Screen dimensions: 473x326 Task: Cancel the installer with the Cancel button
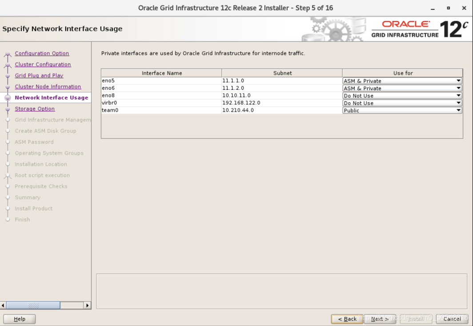(452, 319)
